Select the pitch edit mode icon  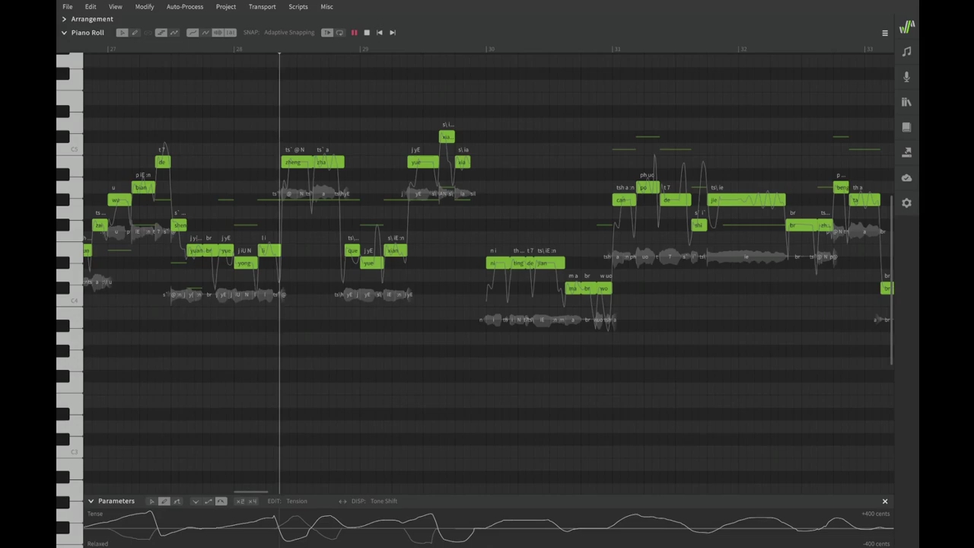click(173, 33)
